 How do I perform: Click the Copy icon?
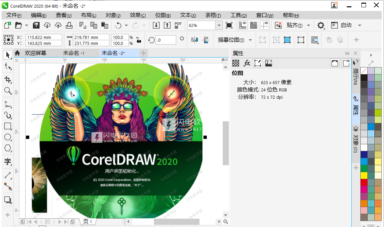click(x=93, y=25)
